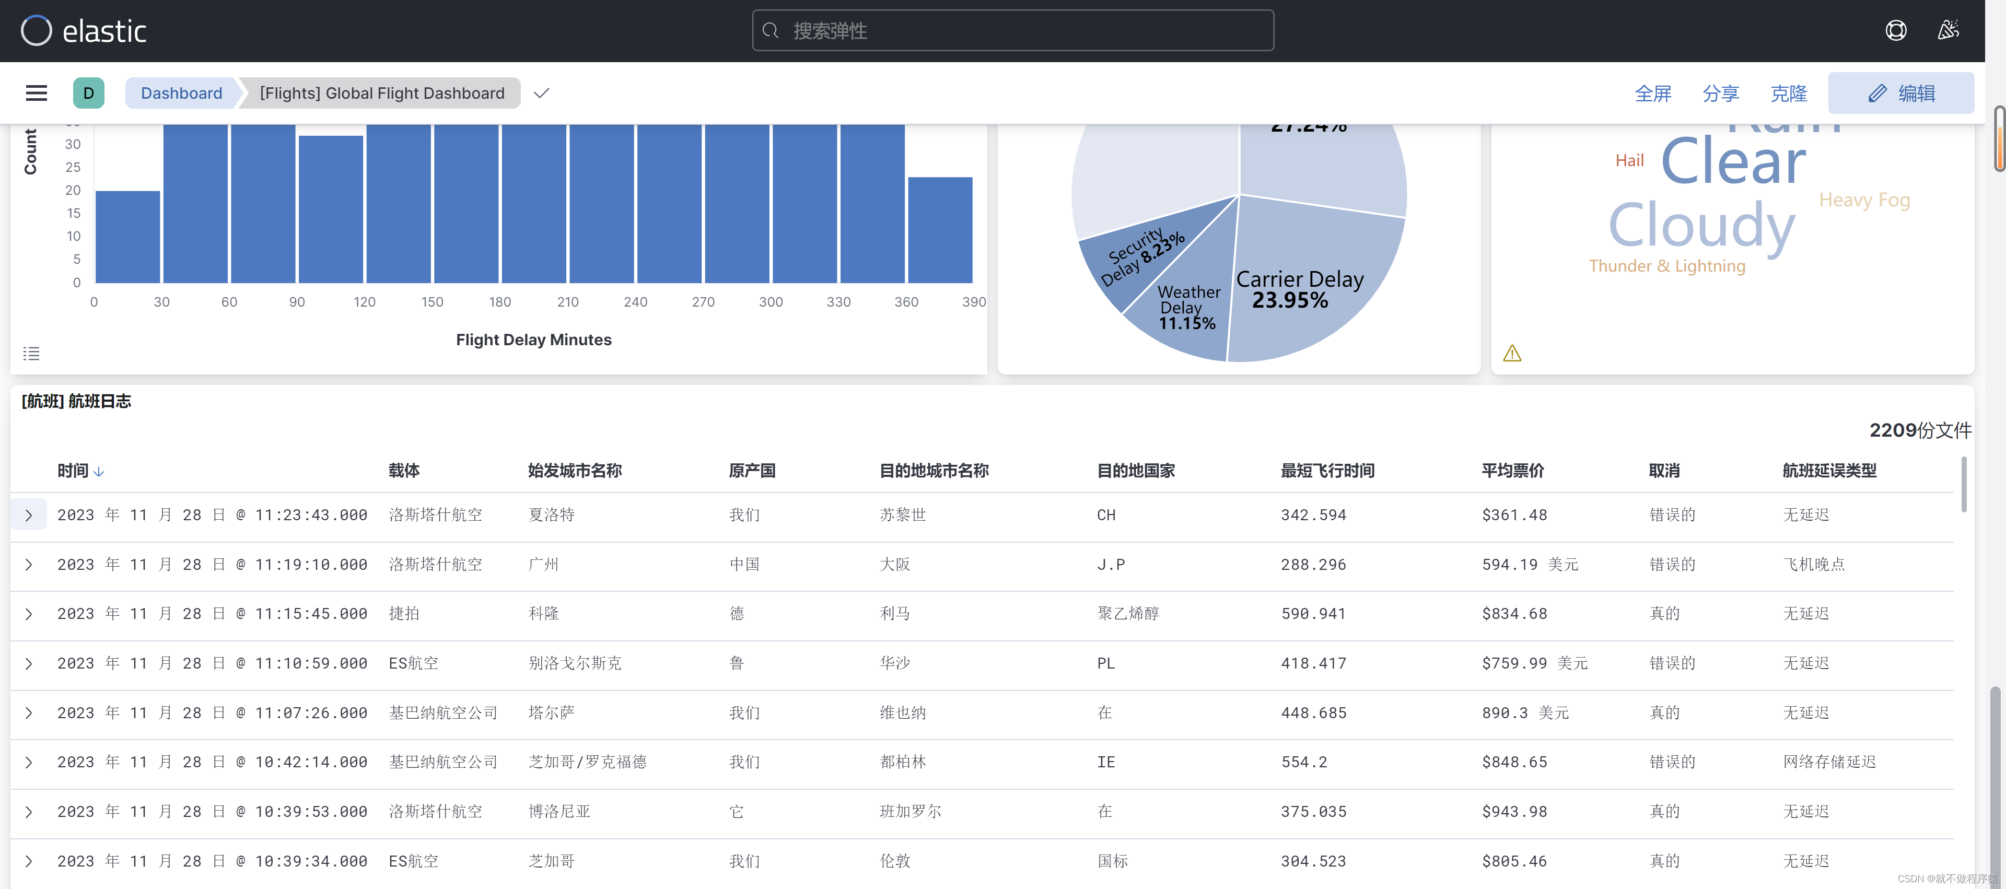
Task: Click the 芝加哥/罗克福德 origin cell
Action: pos(587,763)
